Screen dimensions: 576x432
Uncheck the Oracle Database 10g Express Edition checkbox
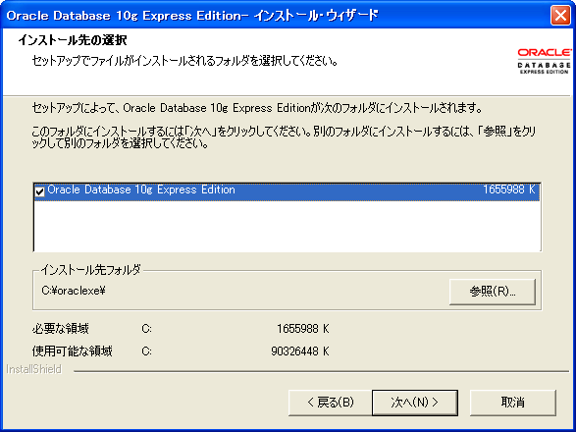coord(39,191)
